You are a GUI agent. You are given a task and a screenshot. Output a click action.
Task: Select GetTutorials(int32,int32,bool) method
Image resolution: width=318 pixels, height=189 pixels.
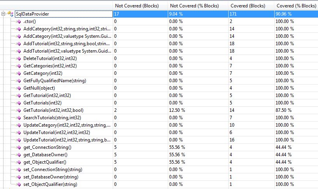tap(53, 110)
